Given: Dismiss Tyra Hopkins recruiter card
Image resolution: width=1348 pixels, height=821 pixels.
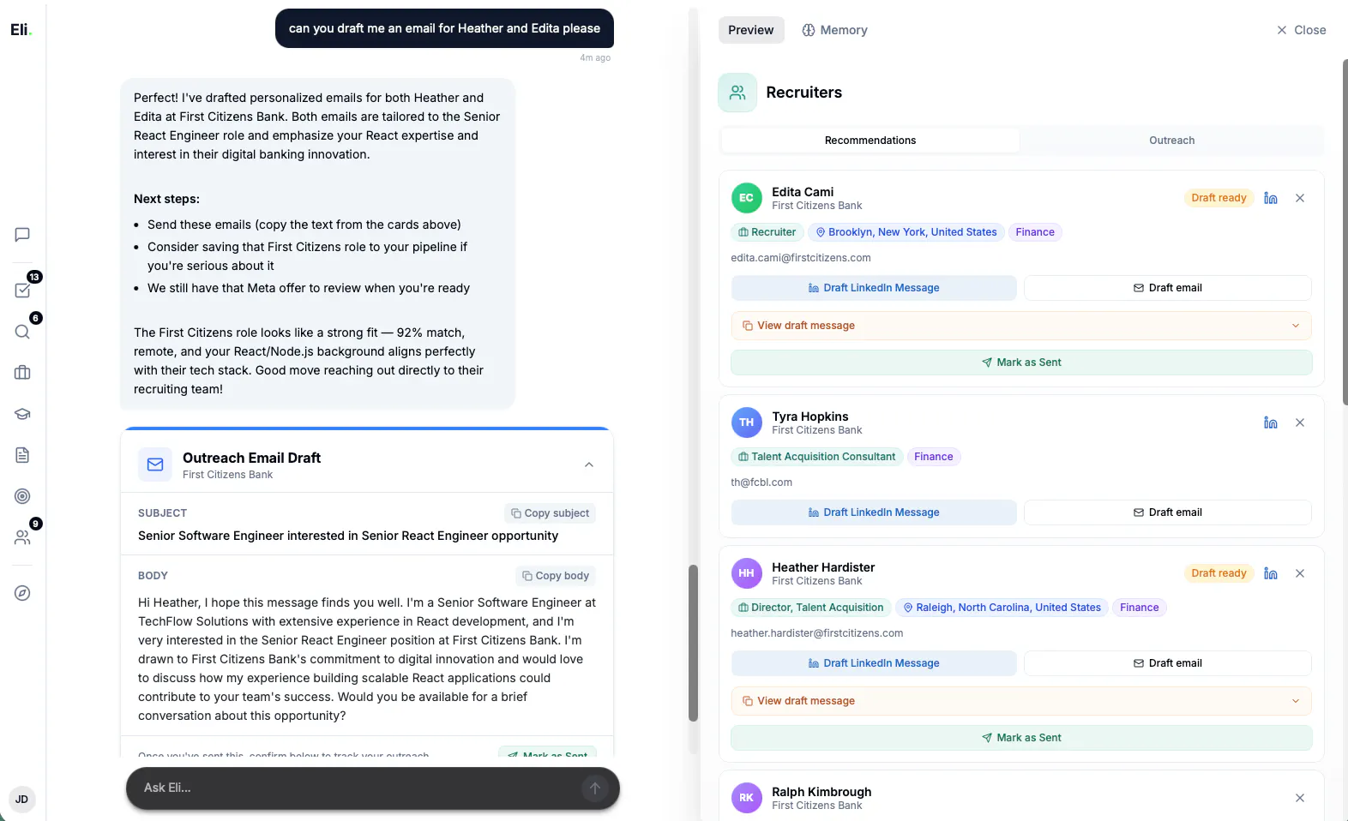Looking at the screenshot, I should [x=1300, y=422].
